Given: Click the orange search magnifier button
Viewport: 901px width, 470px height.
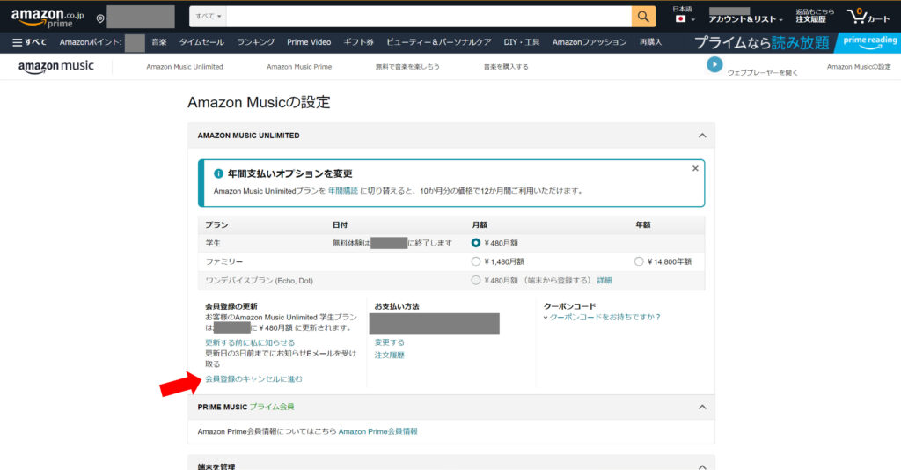Looking at the screenshot, I should tap(643, 17).
